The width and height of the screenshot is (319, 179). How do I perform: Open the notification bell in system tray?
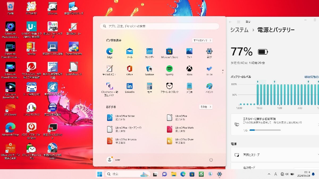[313, 174]
